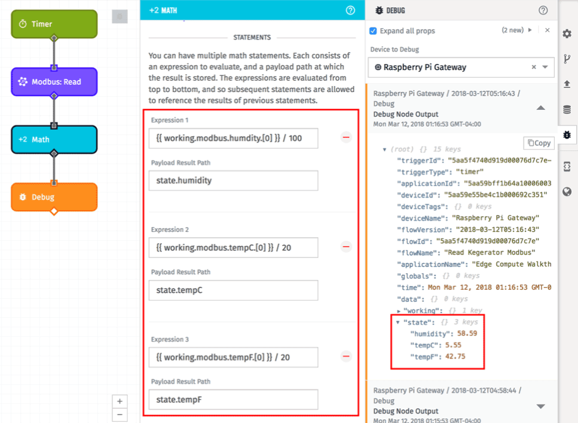
Task: Open Device to Debug dropdown arrow
Action: click(545, 67)
